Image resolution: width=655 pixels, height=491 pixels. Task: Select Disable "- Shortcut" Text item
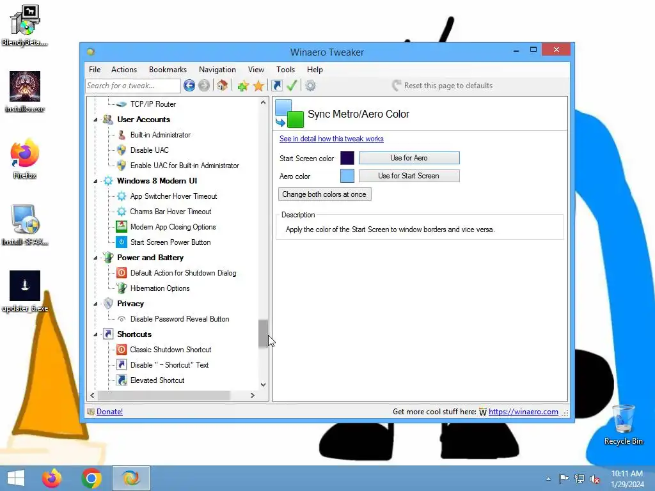click(169, 365)
